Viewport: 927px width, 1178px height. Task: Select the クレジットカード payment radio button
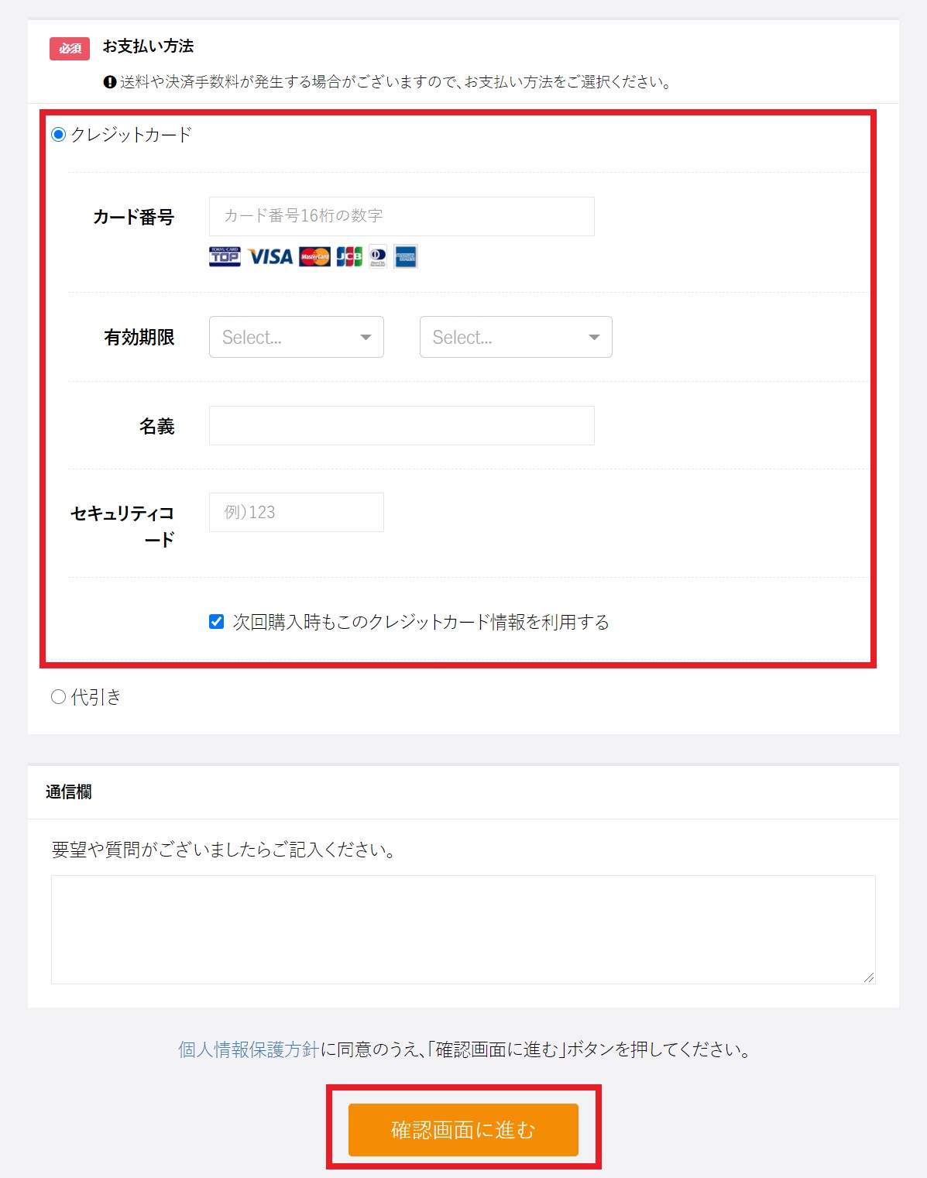pyautogui.click(x=58, y=135)
